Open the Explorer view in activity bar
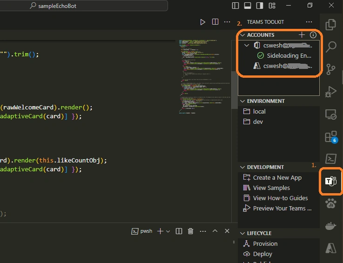Screen dimensions: 343x263 click(330, 25)
